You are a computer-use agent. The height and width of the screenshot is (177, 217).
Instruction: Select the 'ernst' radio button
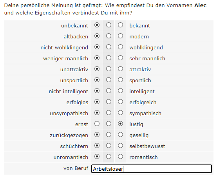[x=97, y=124]
